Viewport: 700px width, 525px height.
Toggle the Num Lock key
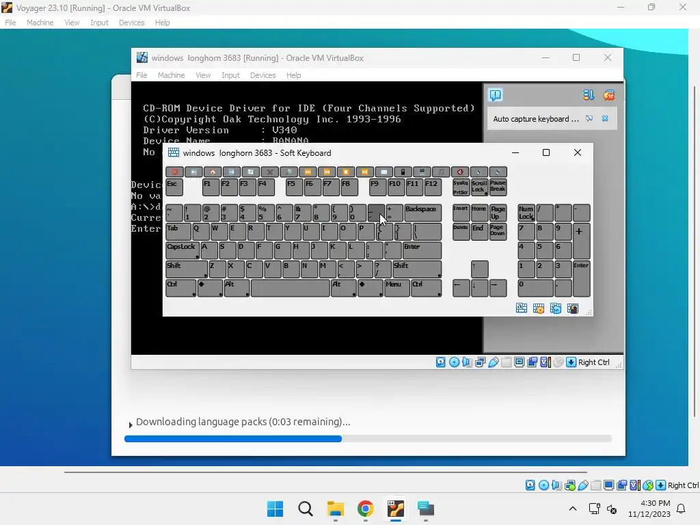coord(526,213)
